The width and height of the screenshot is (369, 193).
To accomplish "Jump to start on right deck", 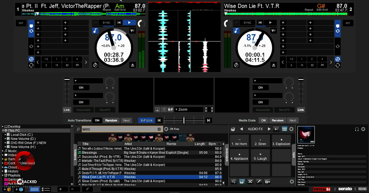I will [x=260, y=22].
